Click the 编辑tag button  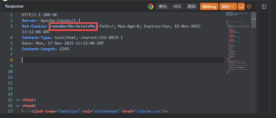(x=209, y=6)
